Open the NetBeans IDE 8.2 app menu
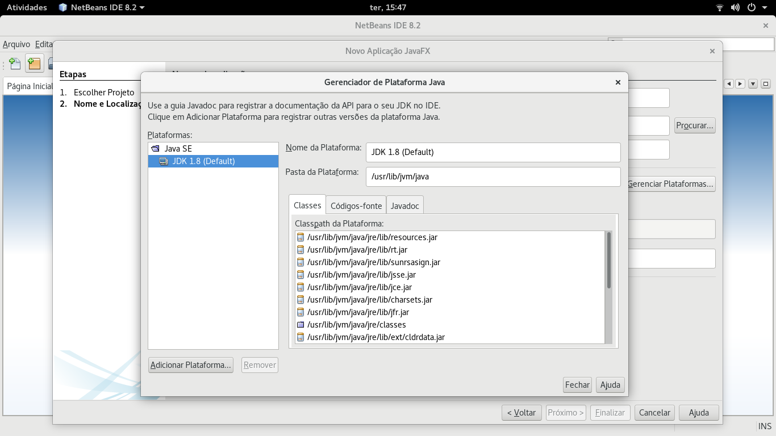 click(x=102, y=7)
